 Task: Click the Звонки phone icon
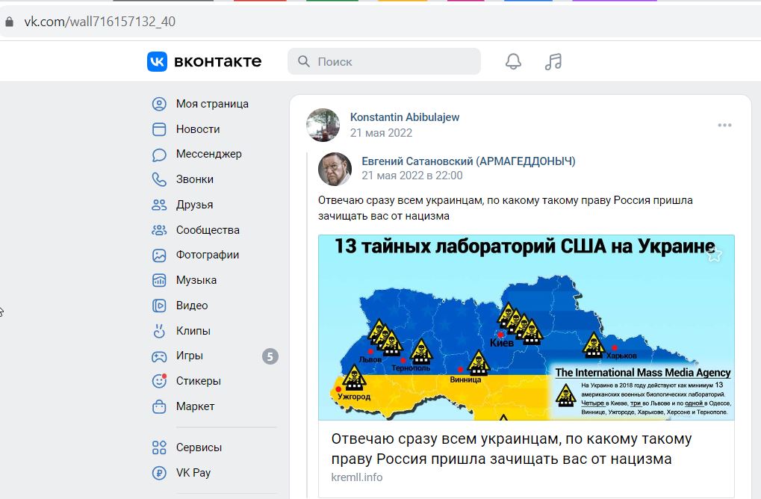click(159, 179)
